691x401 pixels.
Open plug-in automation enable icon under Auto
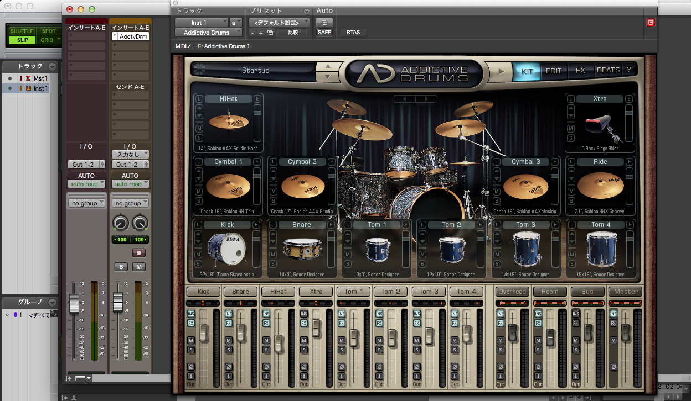click(x=324, y=22)
